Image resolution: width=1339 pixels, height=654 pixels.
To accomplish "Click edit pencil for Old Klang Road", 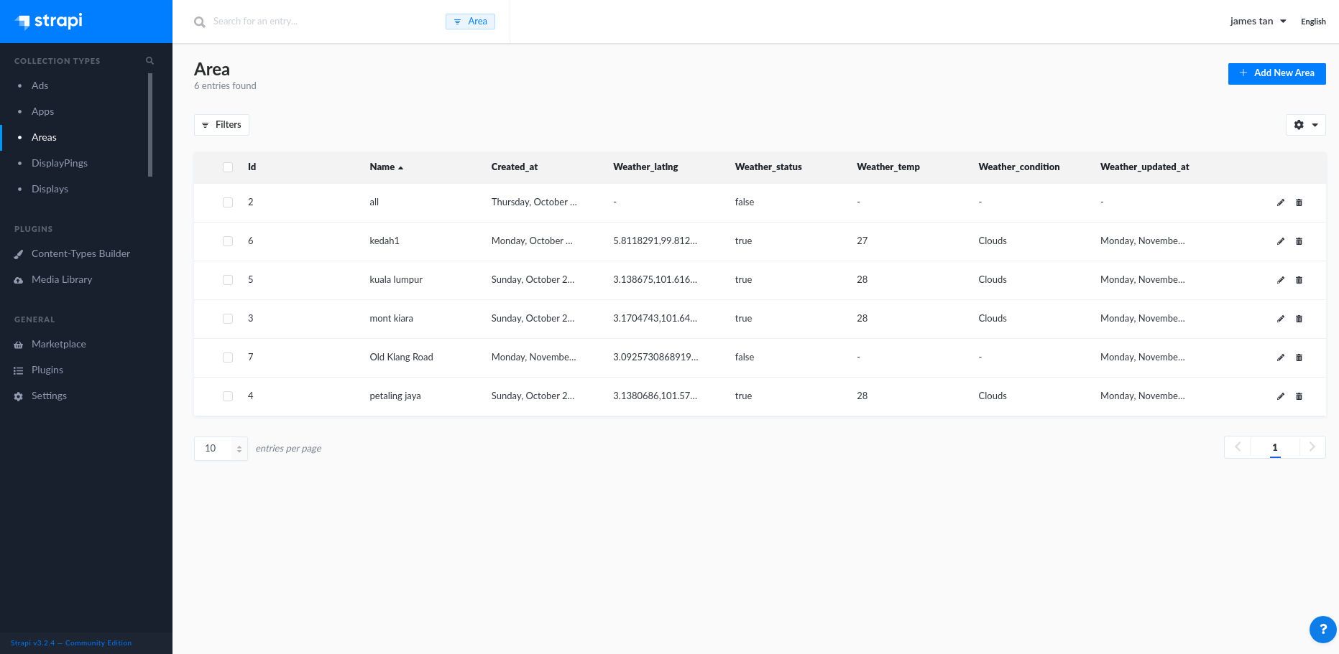I will 1280,358.
